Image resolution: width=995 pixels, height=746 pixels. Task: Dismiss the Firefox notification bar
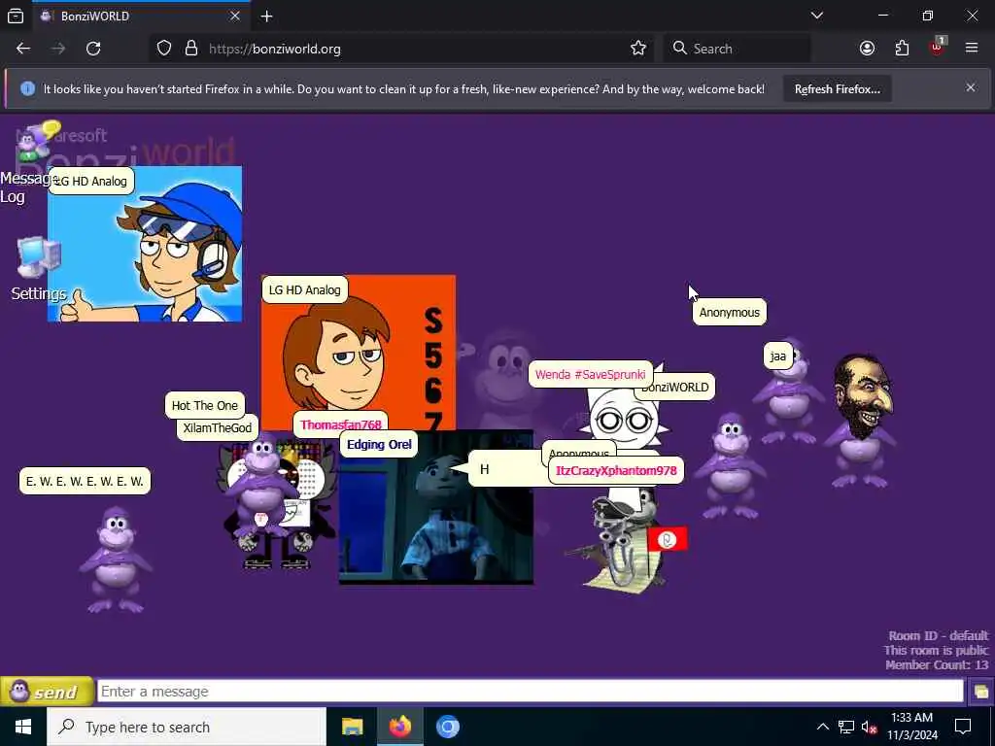[x=971, y=87]
